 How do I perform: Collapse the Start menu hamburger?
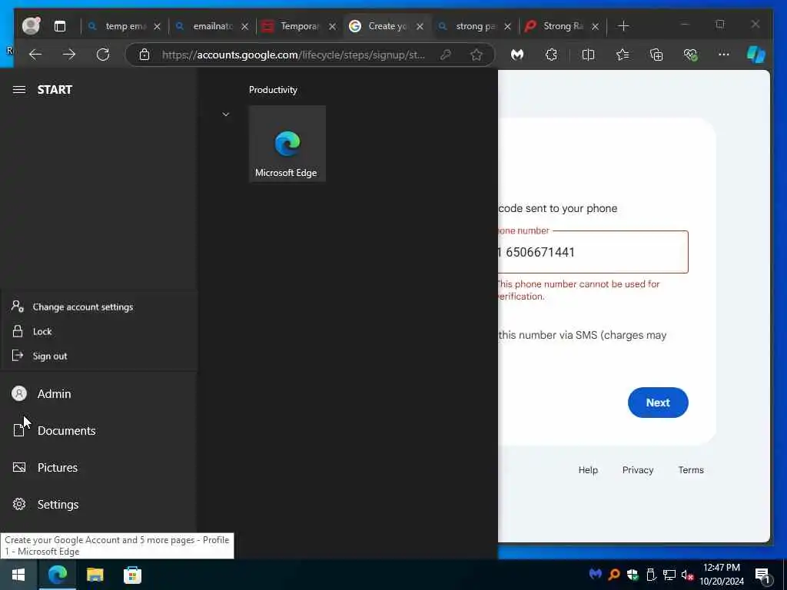19,90
